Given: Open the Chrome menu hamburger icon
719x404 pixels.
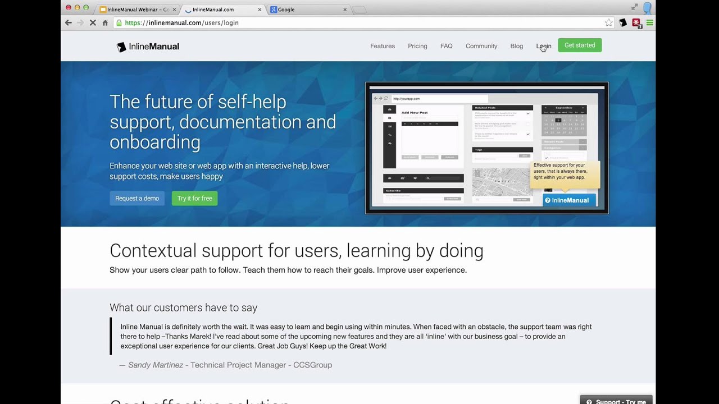Looking at the screenshot, I should [x=650, y=23].
